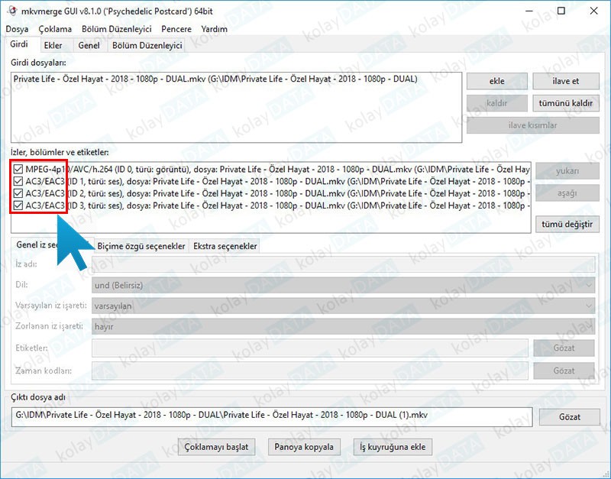
Task: Uncheck the MPEG-4p10 video track checkbox
Action: 19,168
